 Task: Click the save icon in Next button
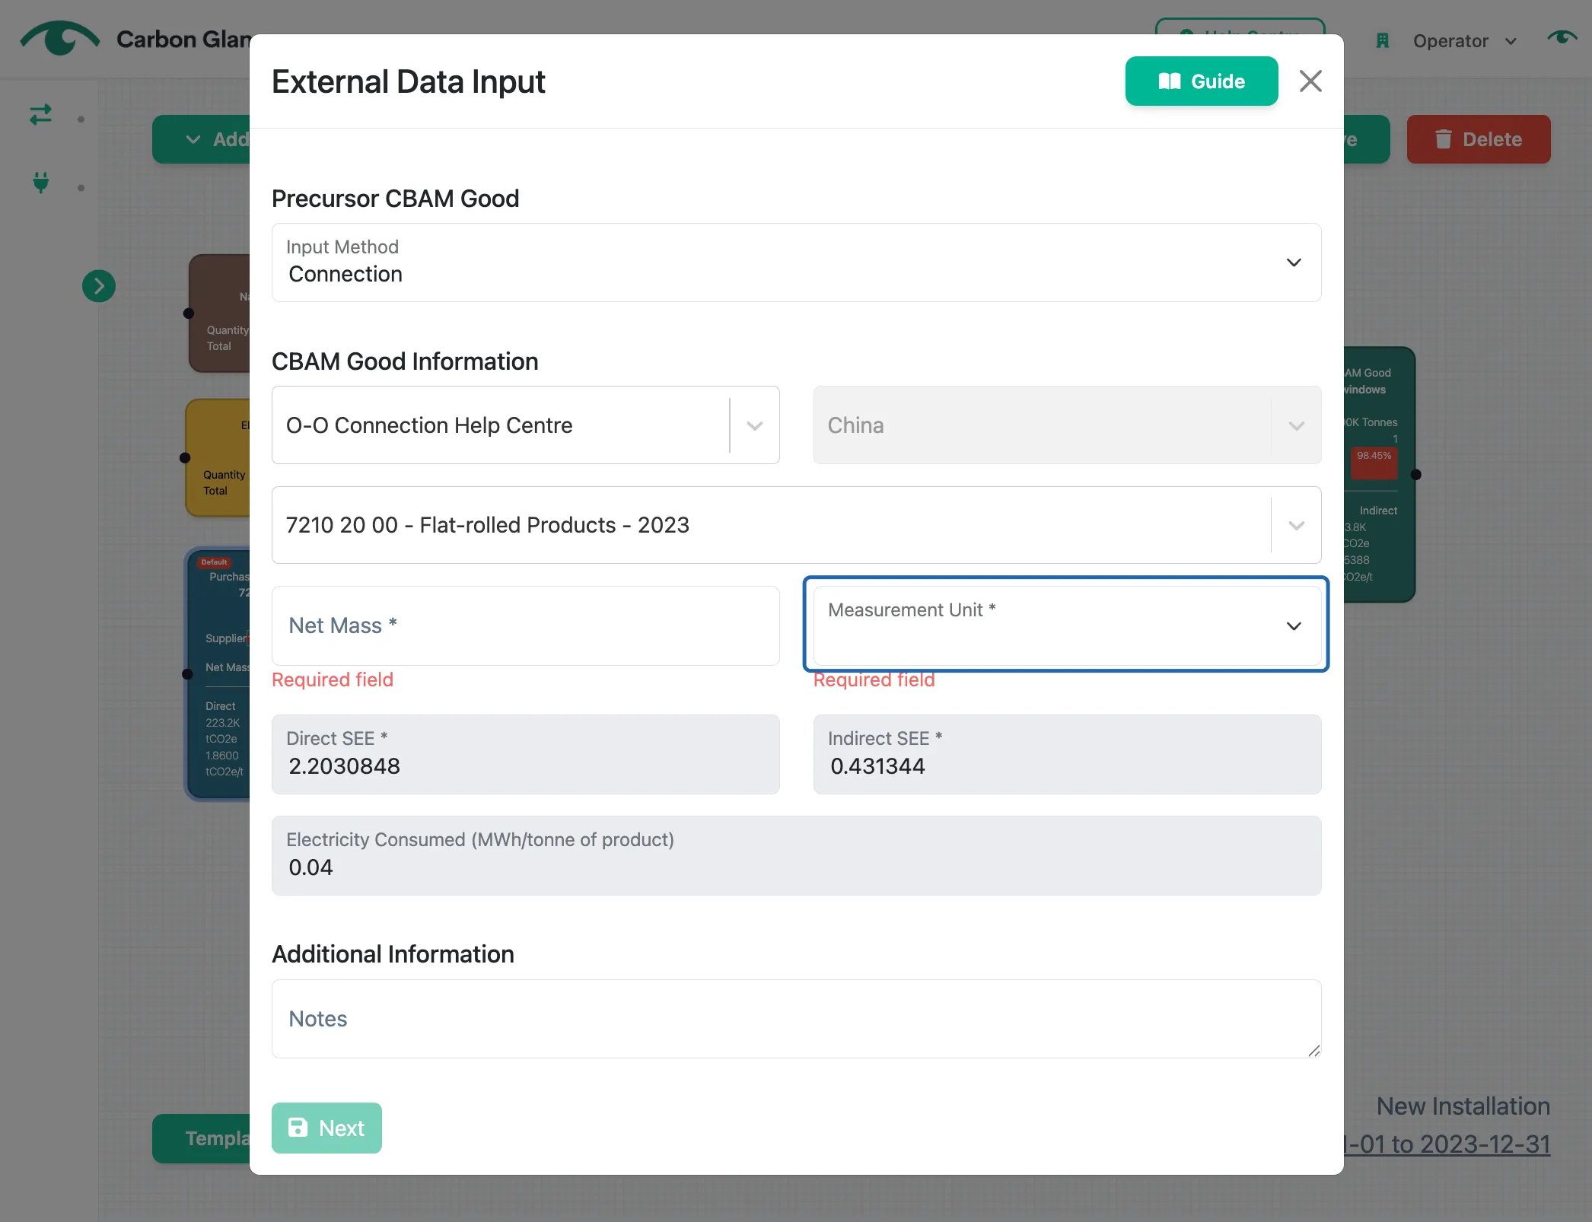coord(298,1128)
